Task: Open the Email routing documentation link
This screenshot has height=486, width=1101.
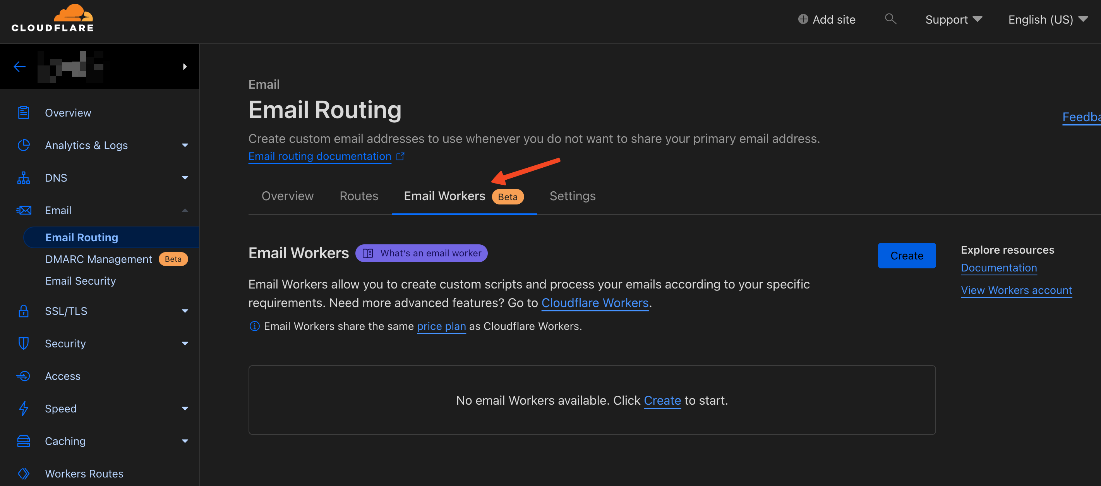Action: pyautogui.click(x=320, y=156)
